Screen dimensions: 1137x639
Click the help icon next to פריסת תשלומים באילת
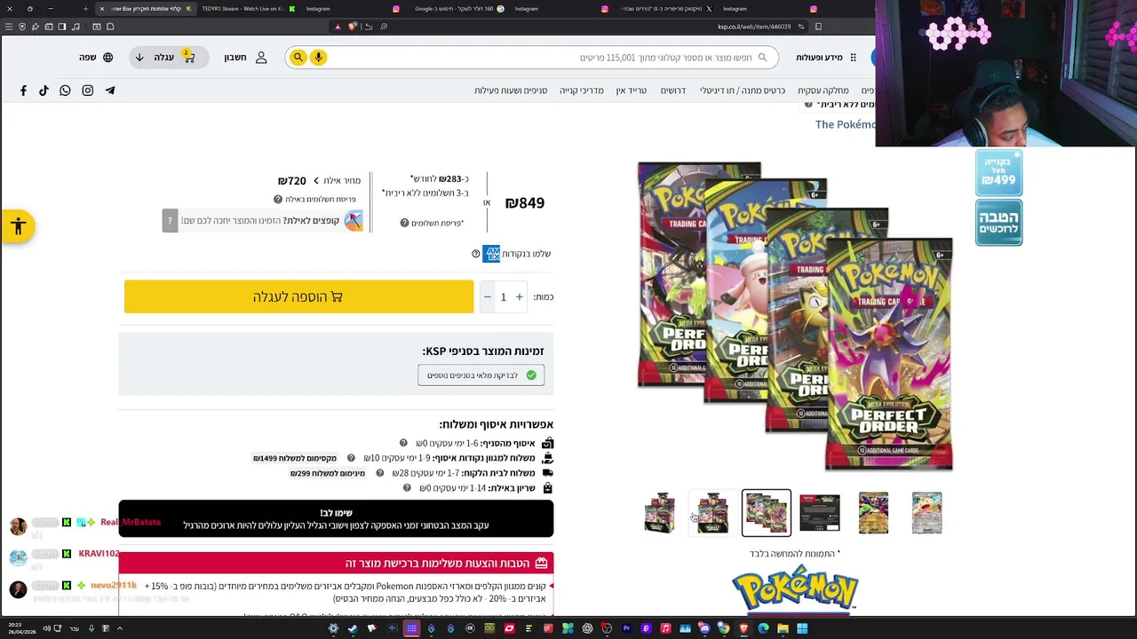pos(278,200)
